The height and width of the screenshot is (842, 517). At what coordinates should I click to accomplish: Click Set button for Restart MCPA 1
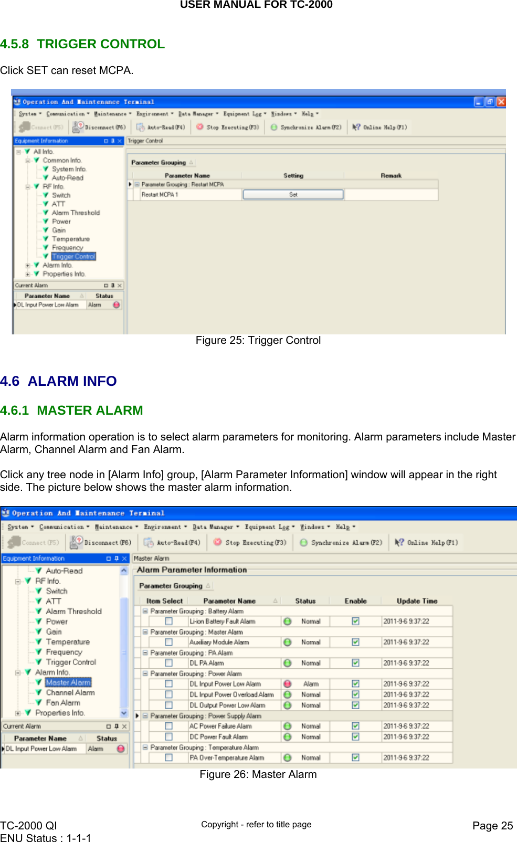[293, 195]
